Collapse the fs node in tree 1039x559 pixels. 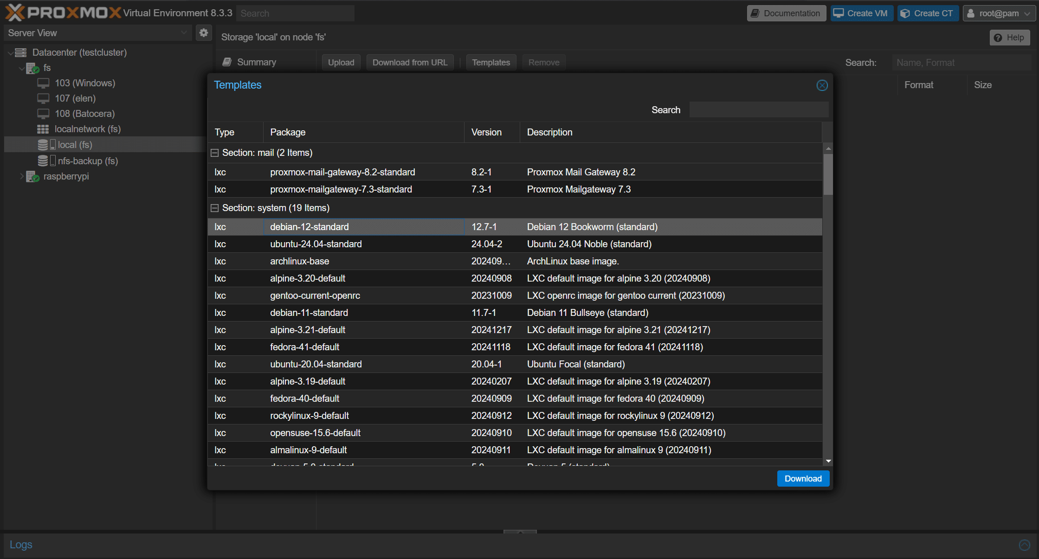[21, 68]
